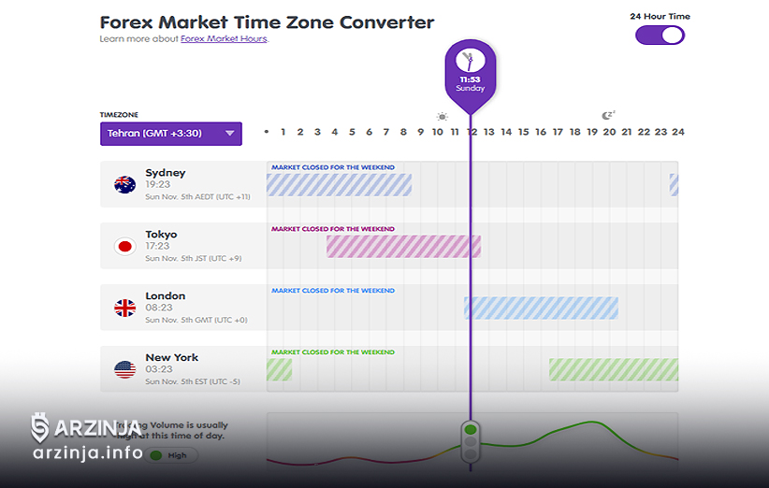Click the Japan flag icon for Tokyo
Viewport: 769px width, 488px height.
[x=124, y=247]
